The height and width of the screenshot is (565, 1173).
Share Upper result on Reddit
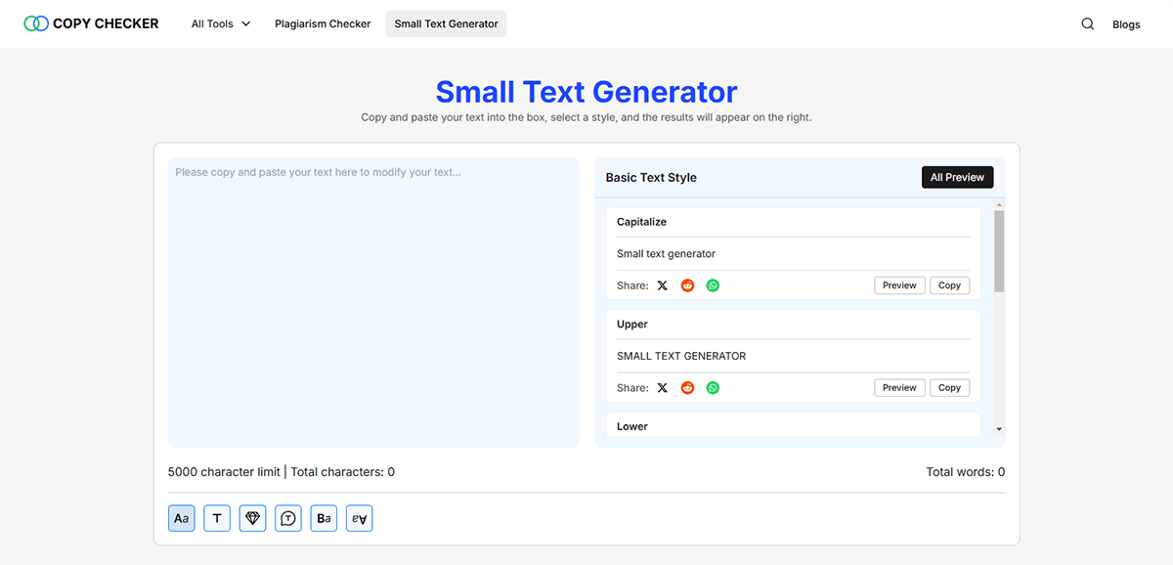click(x=687, y=388)
